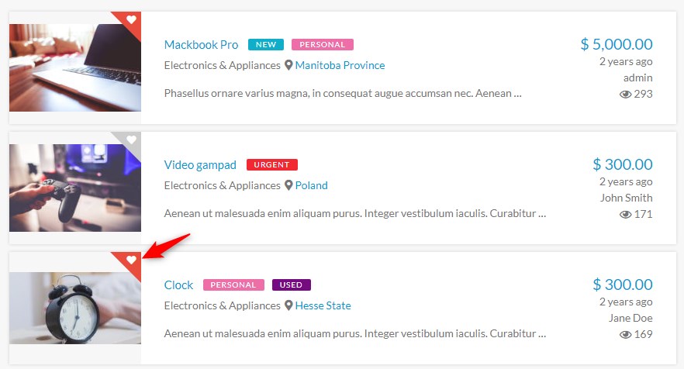Click the Manitoba Province location link
The height and width of the screenshot is (369, 684).
[x=340, y=65]
